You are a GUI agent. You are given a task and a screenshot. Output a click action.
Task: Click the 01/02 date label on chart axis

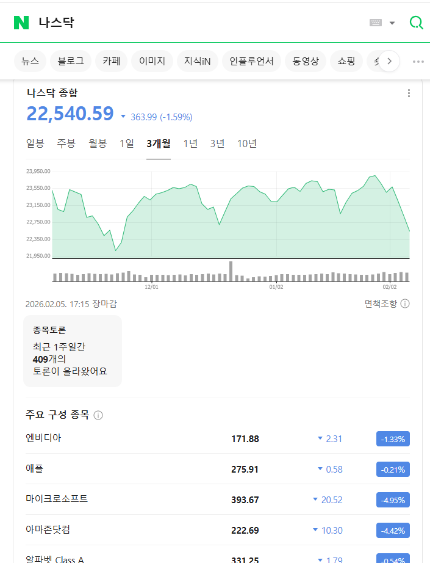276,287
